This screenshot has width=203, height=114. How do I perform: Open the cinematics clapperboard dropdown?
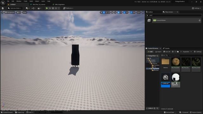click(39, 8)
